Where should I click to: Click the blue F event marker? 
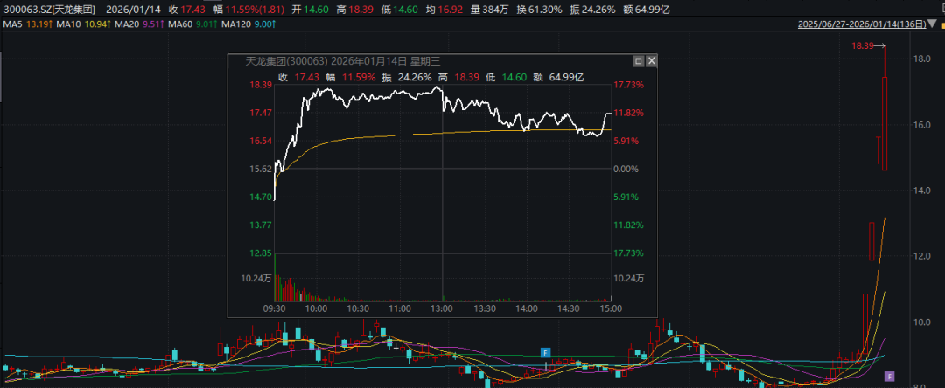(544, 352)
